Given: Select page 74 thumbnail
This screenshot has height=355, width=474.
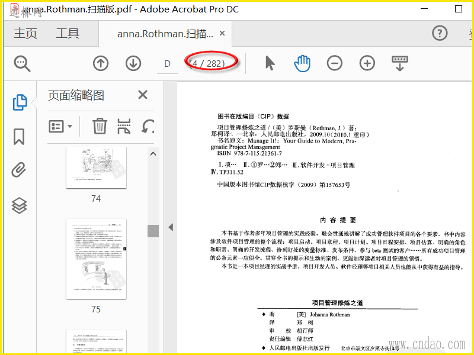Looking at the screenshot, I should click(x=96, y=168).
